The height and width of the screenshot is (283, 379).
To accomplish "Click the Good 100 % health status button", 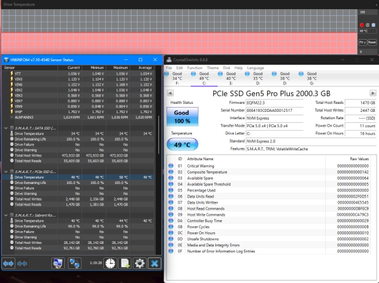I will tap(182, 117).
